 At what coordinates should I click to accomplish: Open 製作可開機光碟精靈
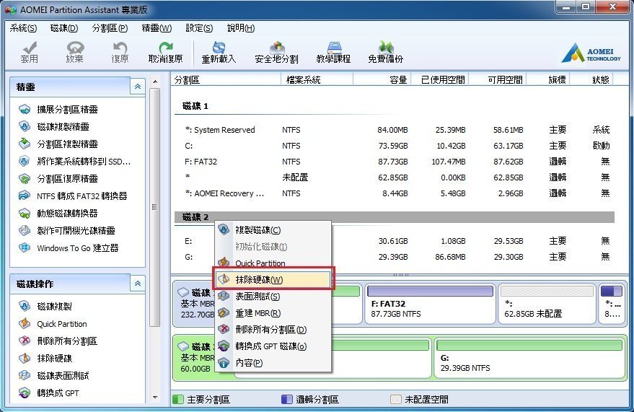click(66, 230)
